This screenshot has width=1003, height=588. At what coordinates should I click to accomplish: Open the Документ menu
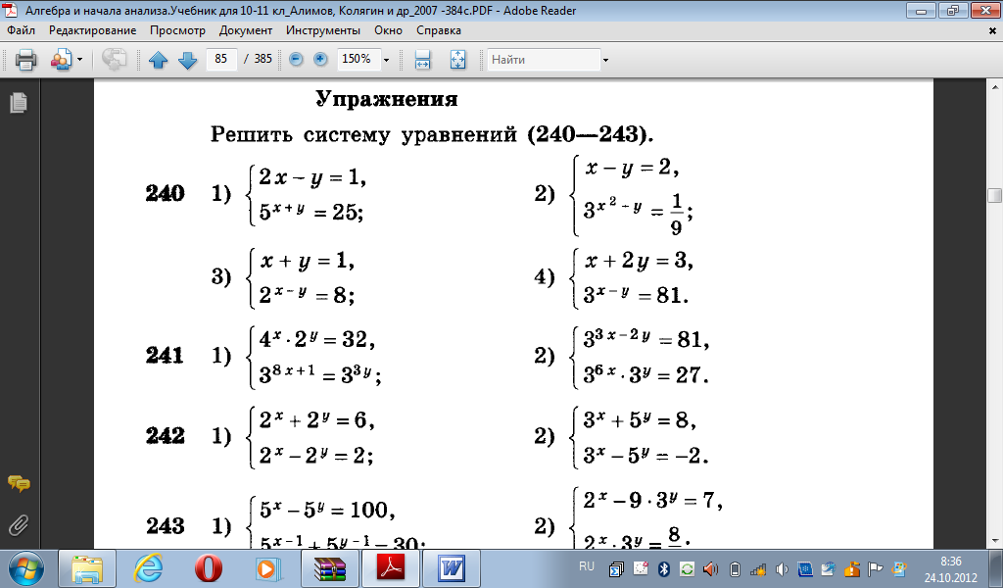pos(246,30)
